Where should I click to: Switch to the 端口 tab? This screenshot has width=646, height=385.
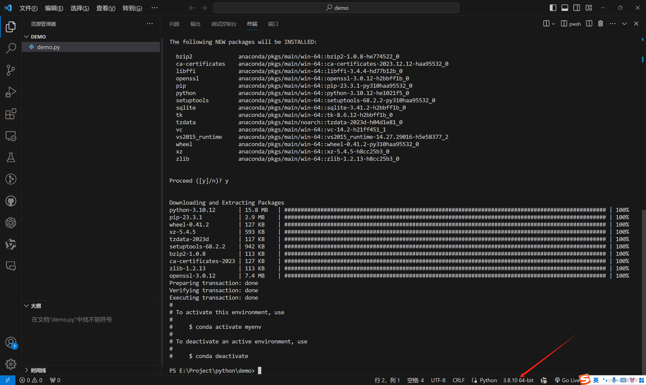273,24
